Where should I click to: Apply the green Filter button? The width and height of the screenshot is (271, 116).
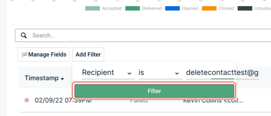point(154,91)
